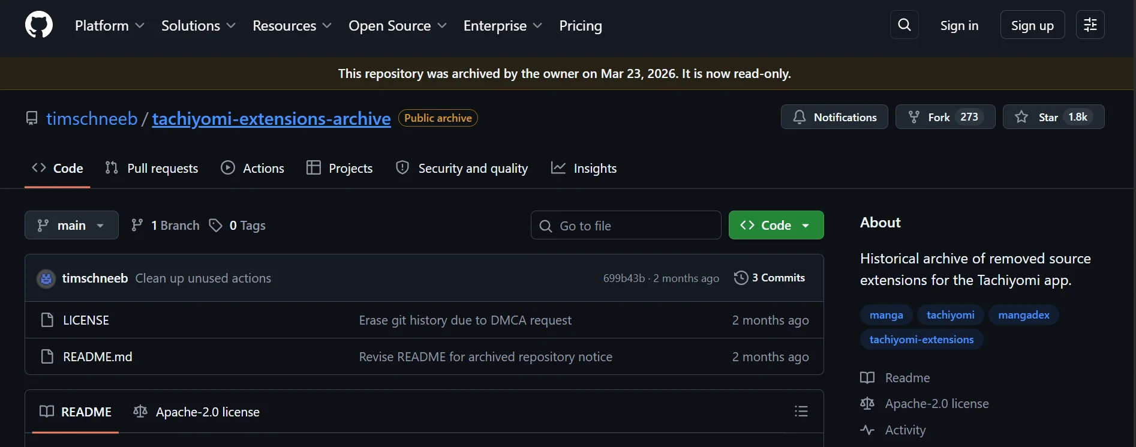Expand the Open Source menu
This screenshot has height=447, width=1136.
398,25
